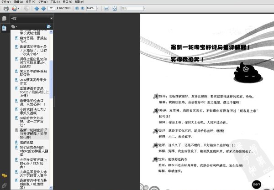The image size is (274, 190).
Task: Go to next page with down arrow
Action: 43,8
